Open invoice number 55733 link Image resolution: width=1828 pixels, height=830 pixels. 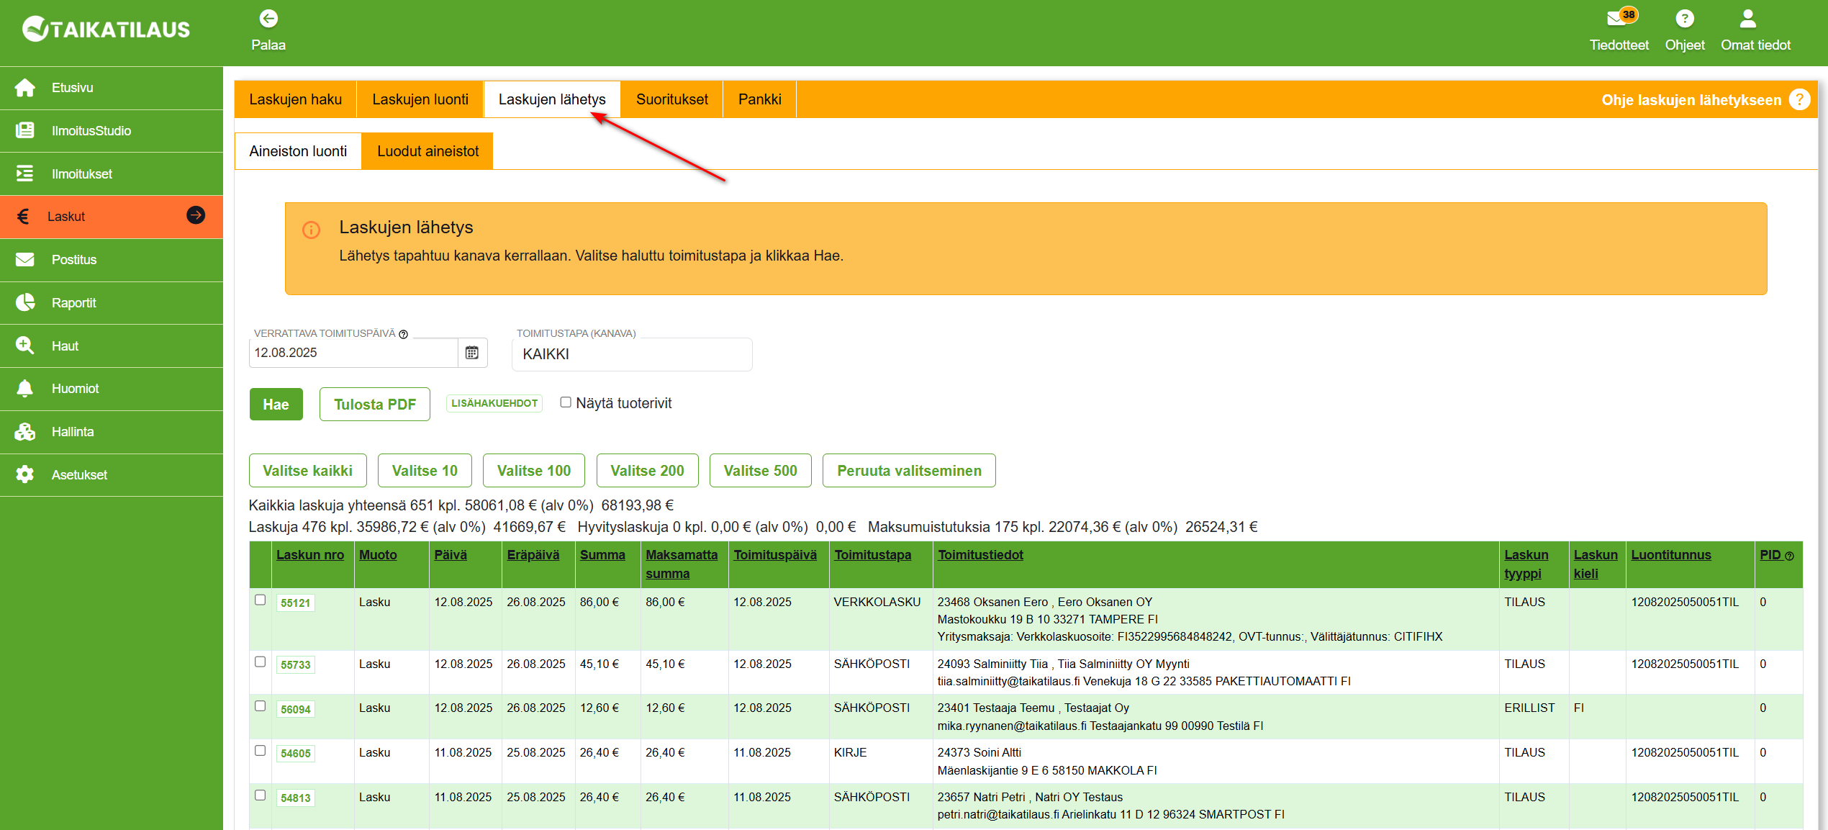tap(296, 665)
